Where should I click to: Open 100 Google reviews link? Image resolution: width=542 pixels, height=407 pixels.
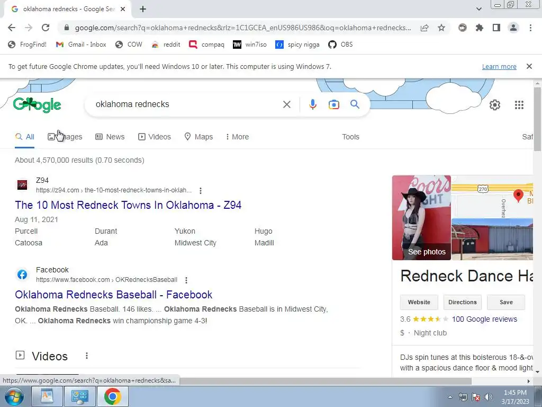tap(484, 319)
